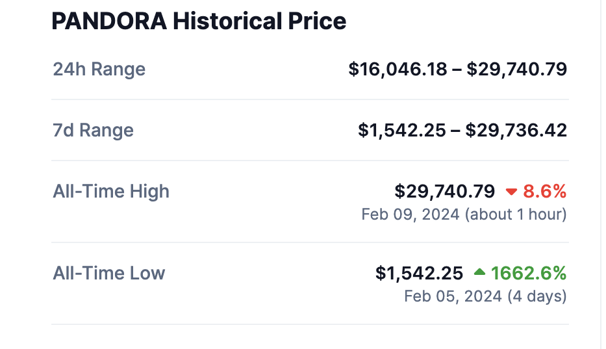Click the 24h high value $29,740.79
Screen dimensions: 606x349
pyautogui.click(x=516, y=69)
